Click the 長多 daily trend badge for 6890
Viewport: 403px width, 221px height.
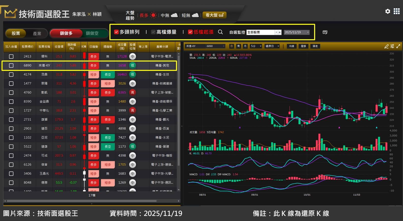(x=93, y=66)
